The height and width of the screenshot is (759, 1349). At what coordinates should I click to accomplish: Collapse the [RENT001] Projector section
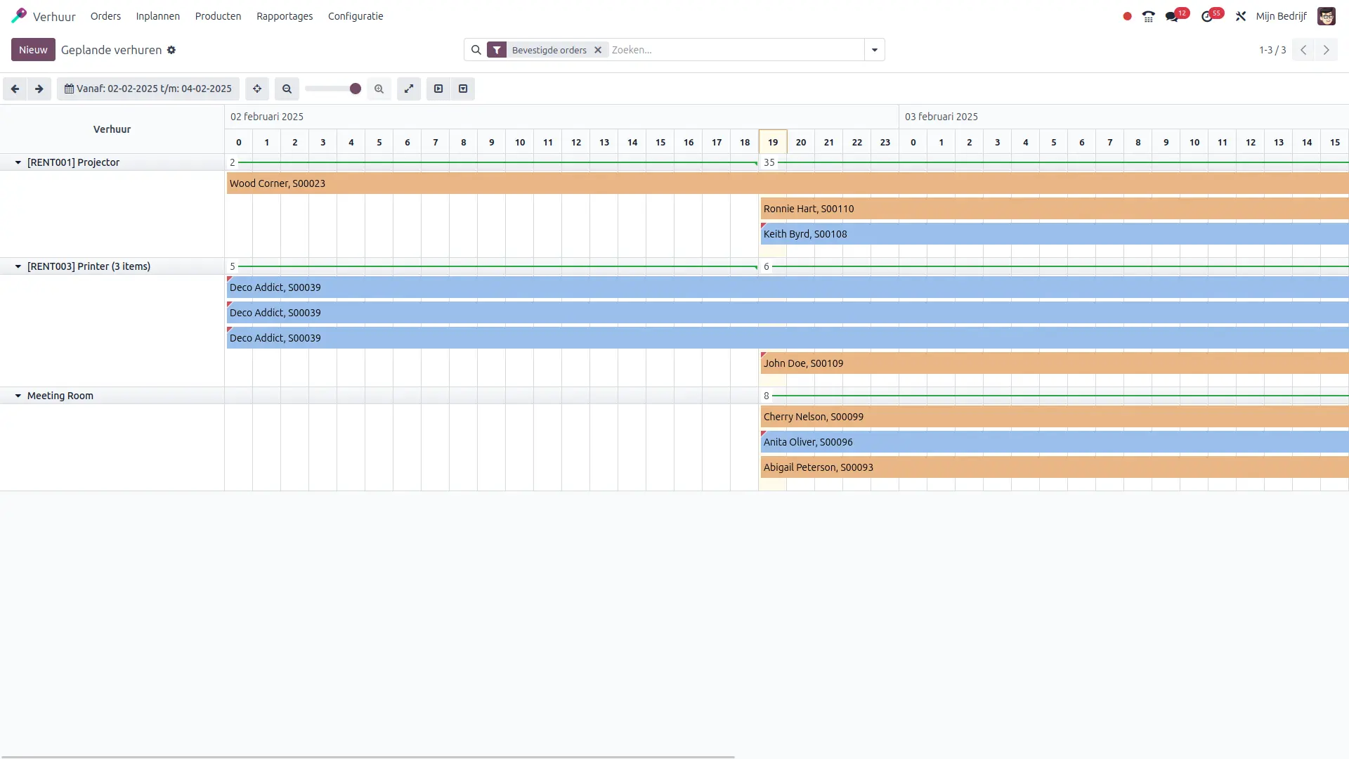pos(18,162)
